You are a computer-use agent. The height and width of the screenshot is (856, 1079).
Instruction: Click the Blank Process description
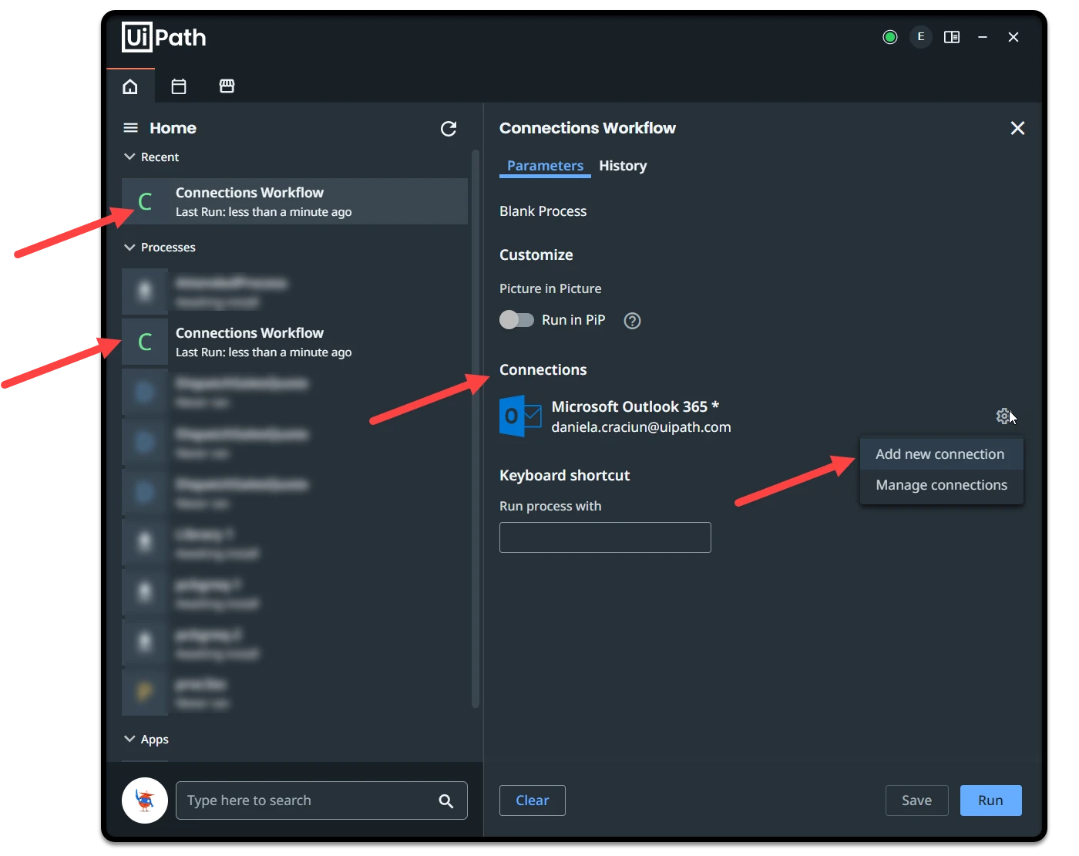543,211
